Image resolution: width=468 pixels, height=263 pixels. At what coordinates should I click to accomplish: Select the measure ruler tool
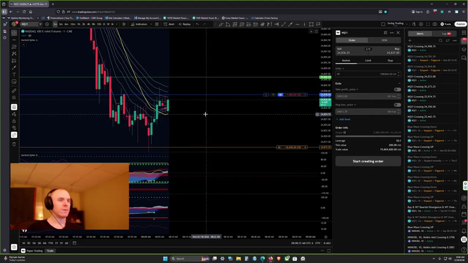(14, 91)
